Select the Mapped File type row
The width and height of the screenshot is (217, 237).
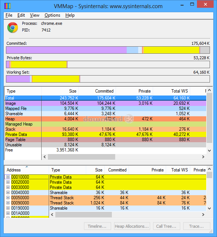(x=106, y=109)
